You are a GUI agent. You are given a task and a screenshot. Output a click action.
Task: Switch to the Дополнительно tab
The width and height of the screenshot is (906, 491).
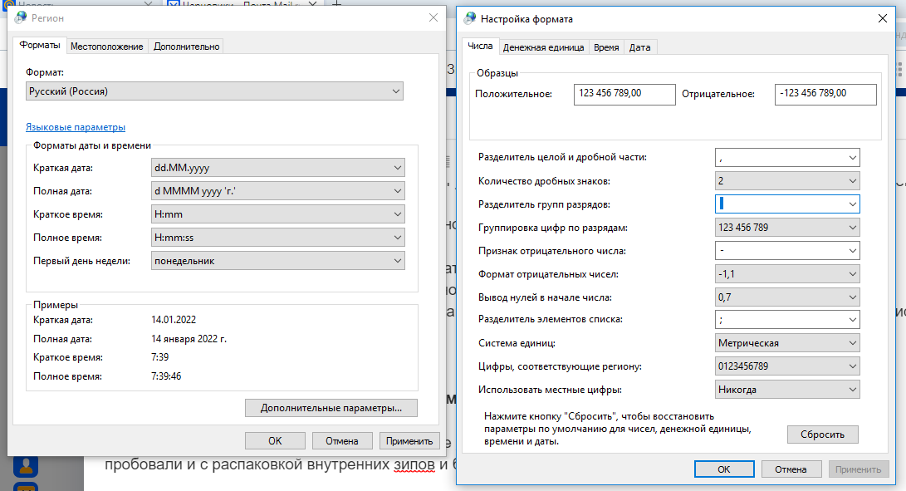pyautogui.click(x=187, y=47)
